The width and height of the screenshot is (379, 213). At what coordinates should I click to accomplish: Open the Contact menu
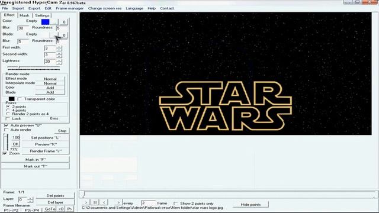(x=167, y=8)
